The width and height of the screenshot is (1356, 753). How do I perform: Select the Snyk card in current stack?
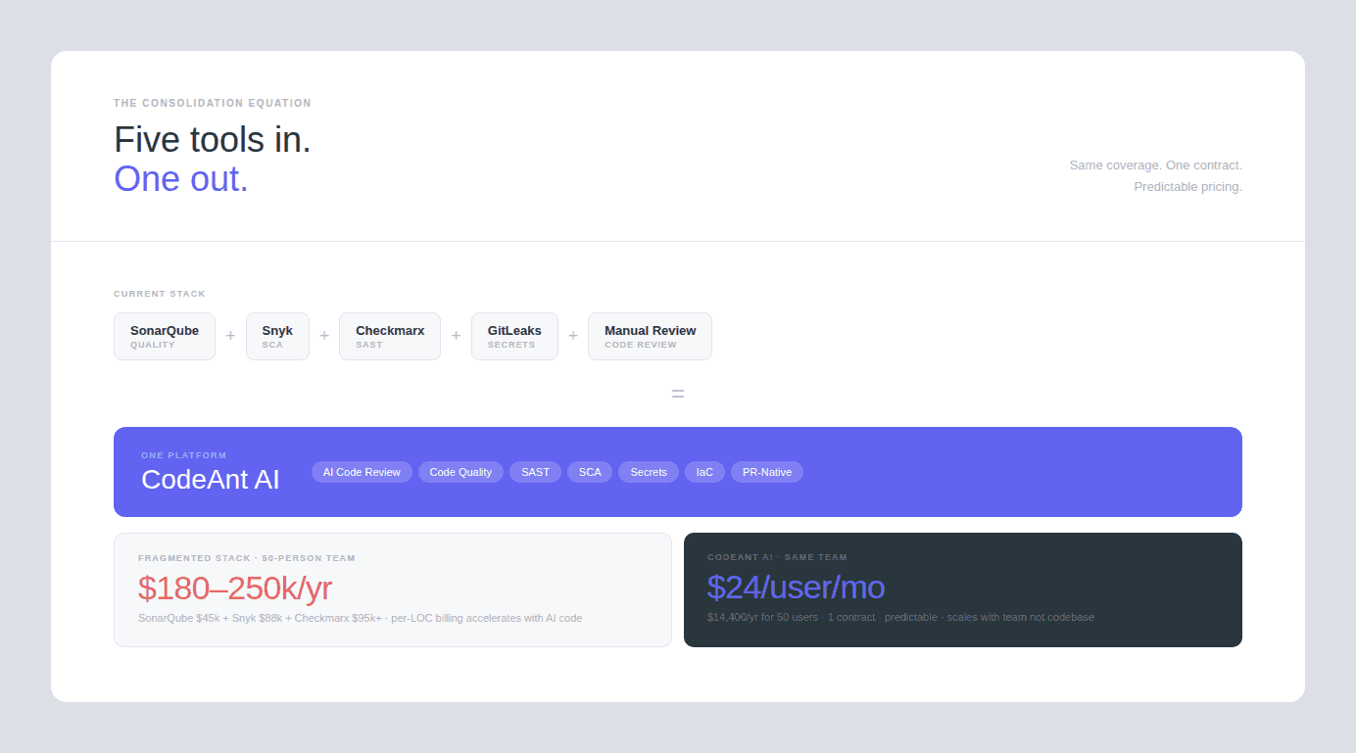(277, 336)
